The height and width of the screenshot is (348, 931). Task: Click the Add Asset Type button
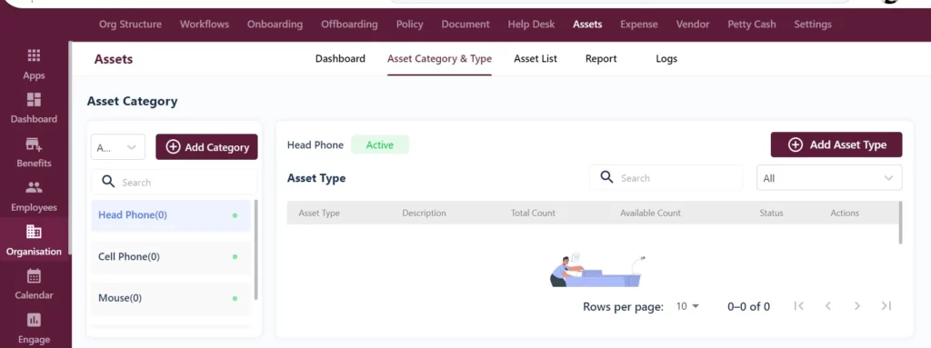point(836,144)
